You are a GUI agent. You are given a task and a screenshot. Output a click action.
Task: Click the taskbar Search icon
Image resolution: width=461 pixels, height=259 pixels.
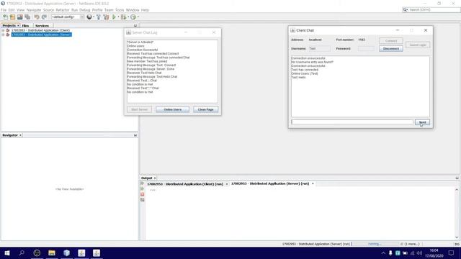pos(22,253)
